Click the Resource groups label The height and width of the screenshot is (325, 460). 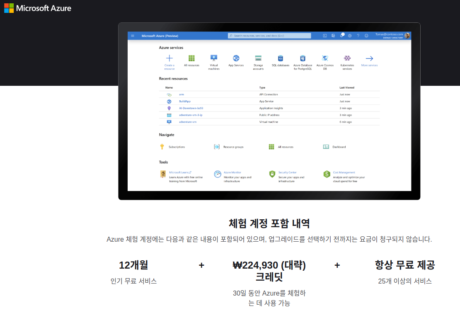click(233, 147)
